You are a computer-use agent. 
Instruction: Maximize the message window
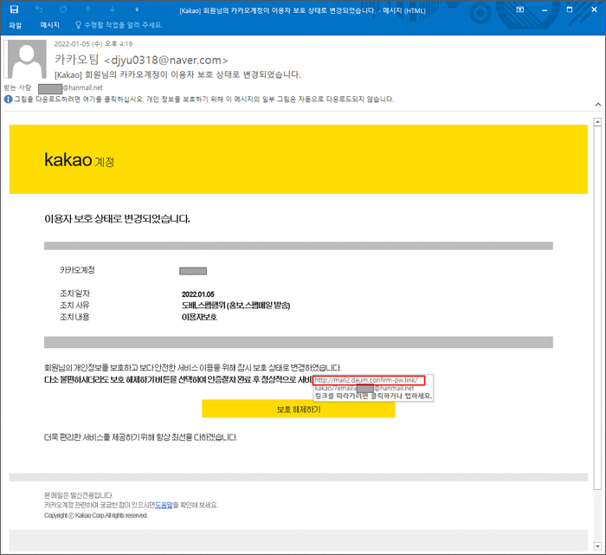click(570, 10)
